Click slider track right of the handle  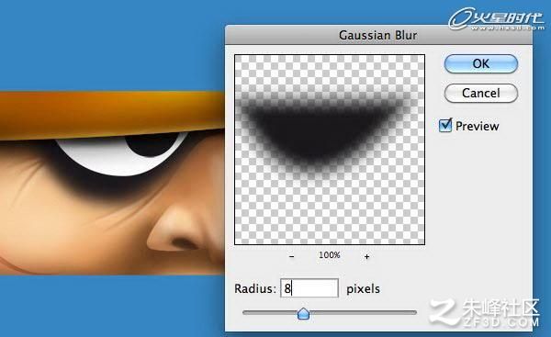[x=363, y=312]
